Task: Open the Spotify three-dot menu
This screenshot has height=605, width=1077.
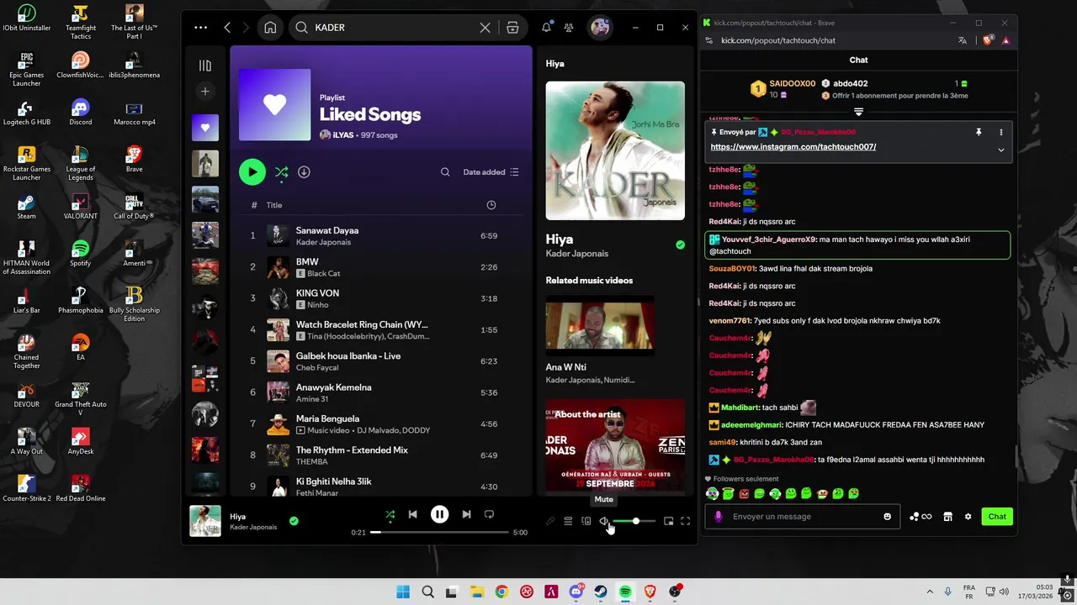Action: [x=200, y=28]
